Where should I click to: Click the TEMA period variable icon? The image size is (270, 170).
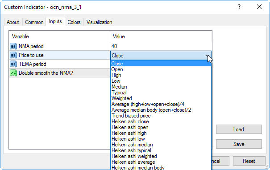13,64
